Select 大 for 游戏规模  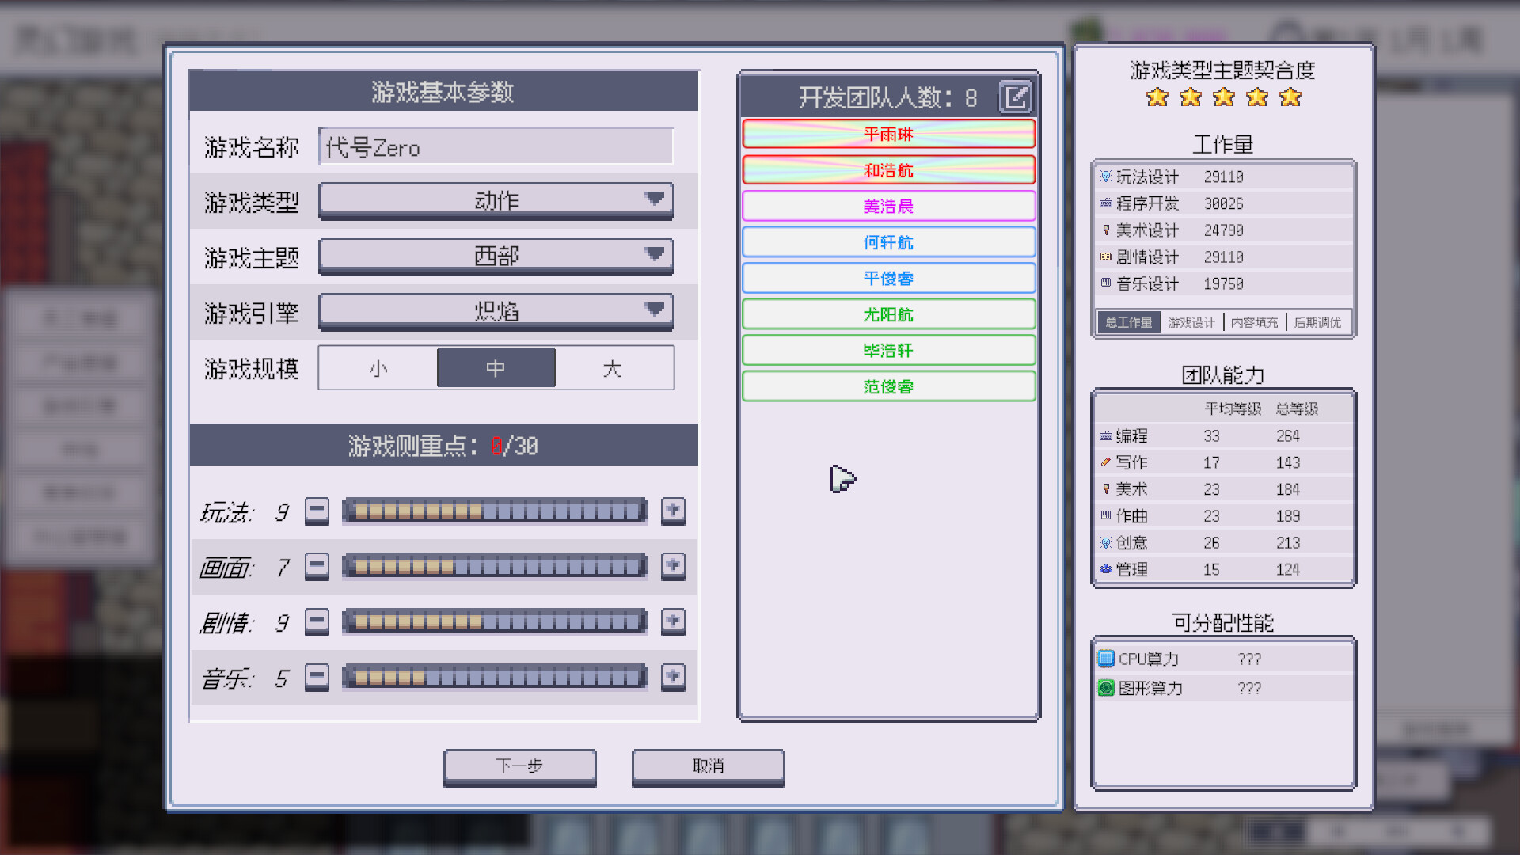[x=614, y=367]
